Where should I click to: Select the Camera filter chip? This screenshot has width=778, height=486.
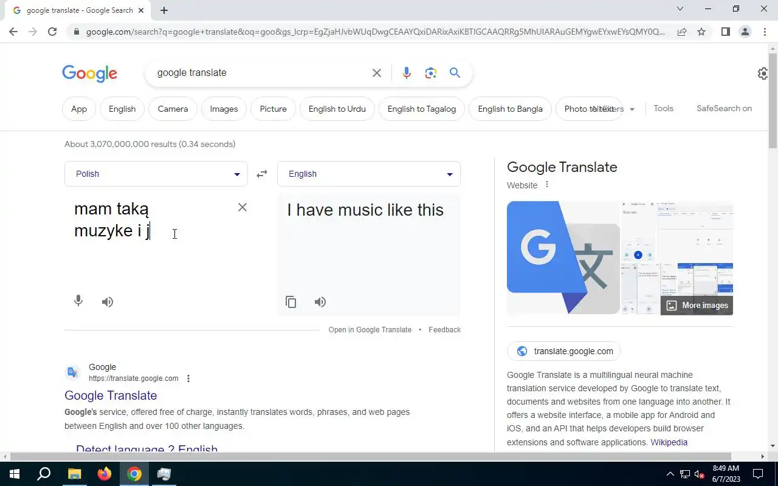(173, 109)
